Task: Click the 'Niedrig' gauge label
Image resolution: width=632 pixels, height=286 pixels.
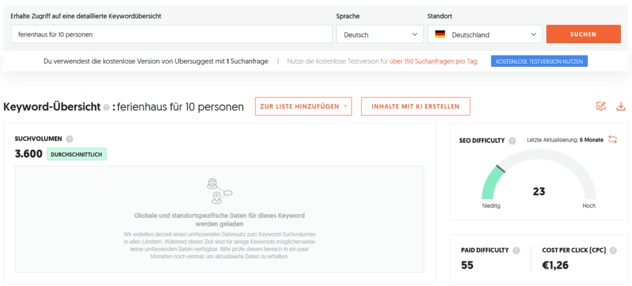Action: coord(491,206)
